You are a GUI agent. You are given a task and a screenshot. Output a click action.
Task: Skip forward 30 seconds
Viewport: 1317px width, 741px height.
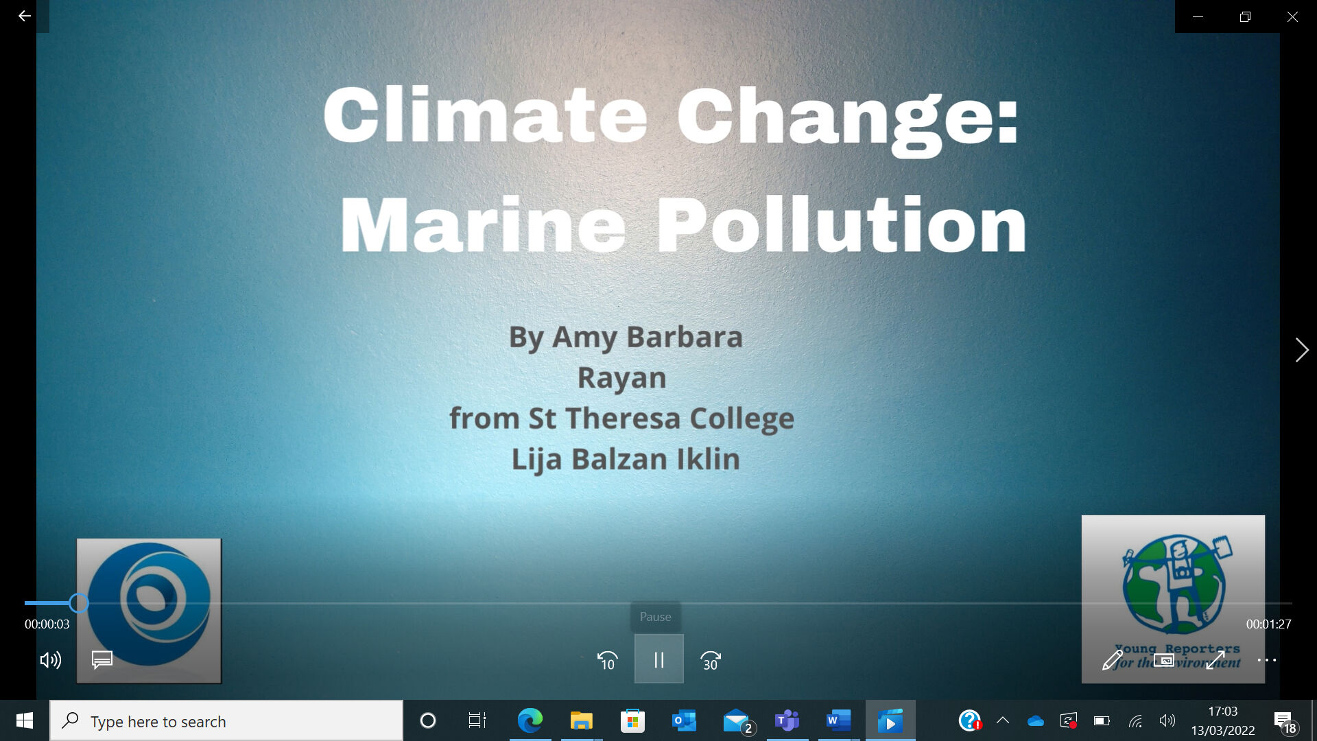point(711,660)
